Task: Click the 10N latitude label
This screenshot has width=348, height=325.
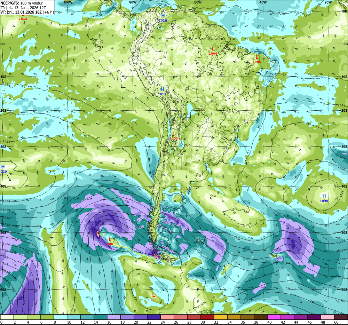Action: (344, 11)
